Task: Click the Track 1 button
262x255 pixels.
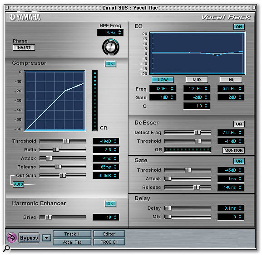Action: pos(72,234)
